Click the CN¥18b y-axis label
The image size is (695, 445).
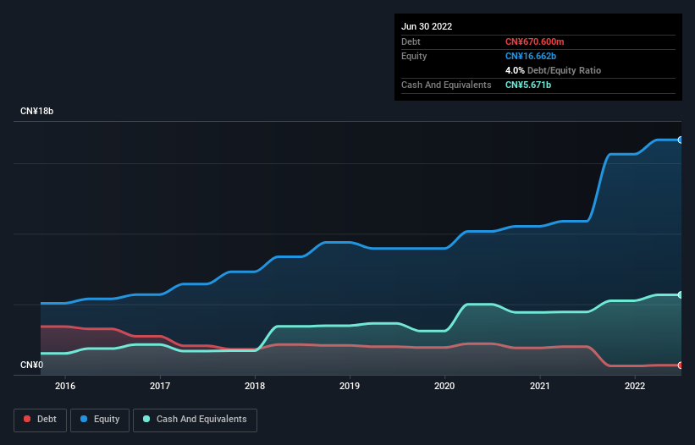36,111
